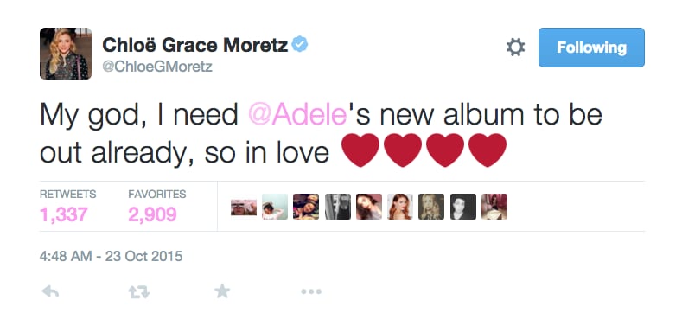Click the red-haired woman avatar thumbnail
This screenshot has height=332, width=682.
coord(400,207)
